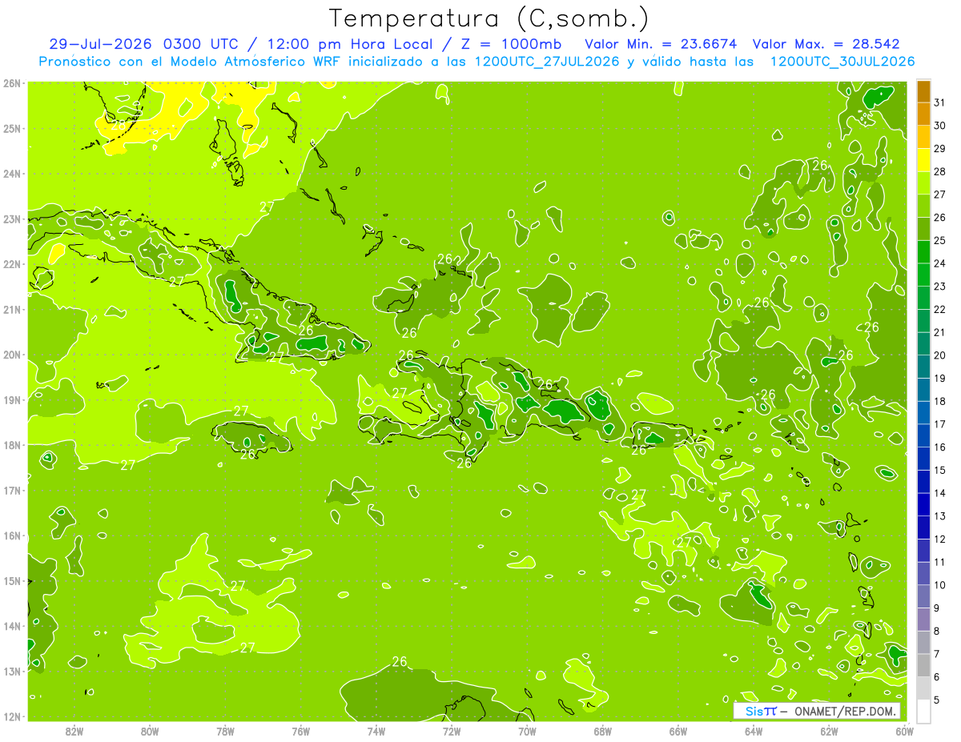
Task: Click the latitude axis label '22N'
Action: point(12,264)
